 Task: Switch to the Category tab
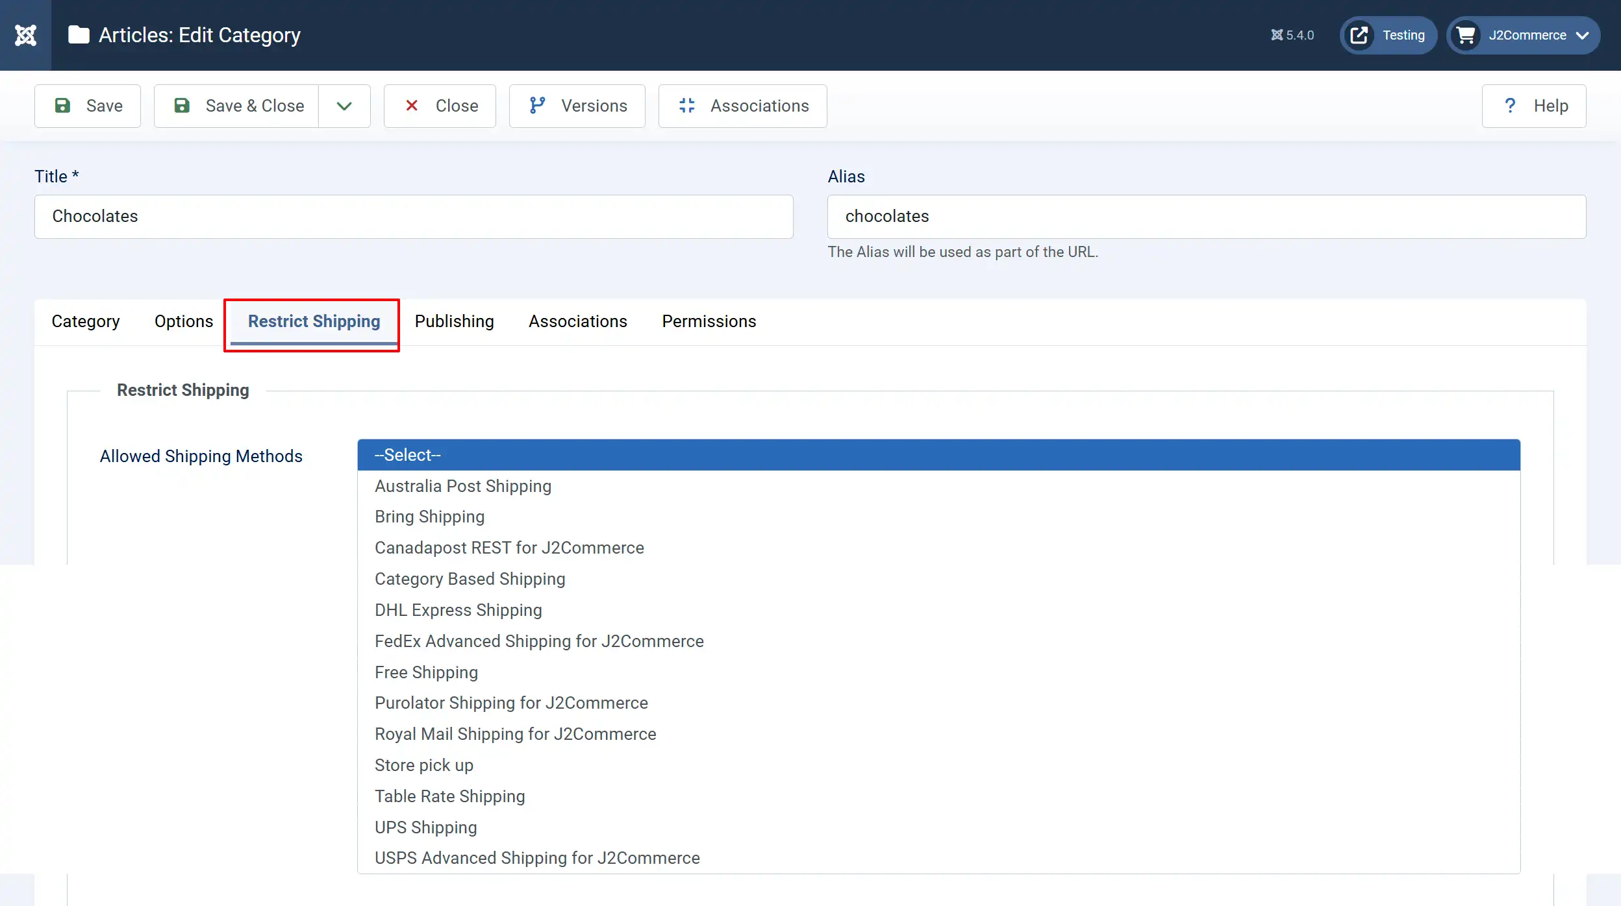tap(86, 321)
